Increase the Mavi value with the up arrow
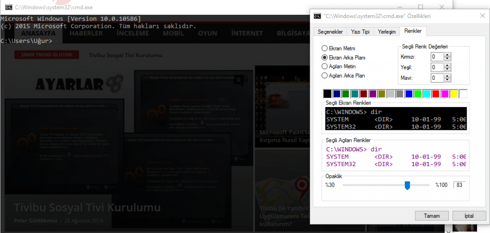The width and height of the screenshot is (490, 233). (447, 75)
